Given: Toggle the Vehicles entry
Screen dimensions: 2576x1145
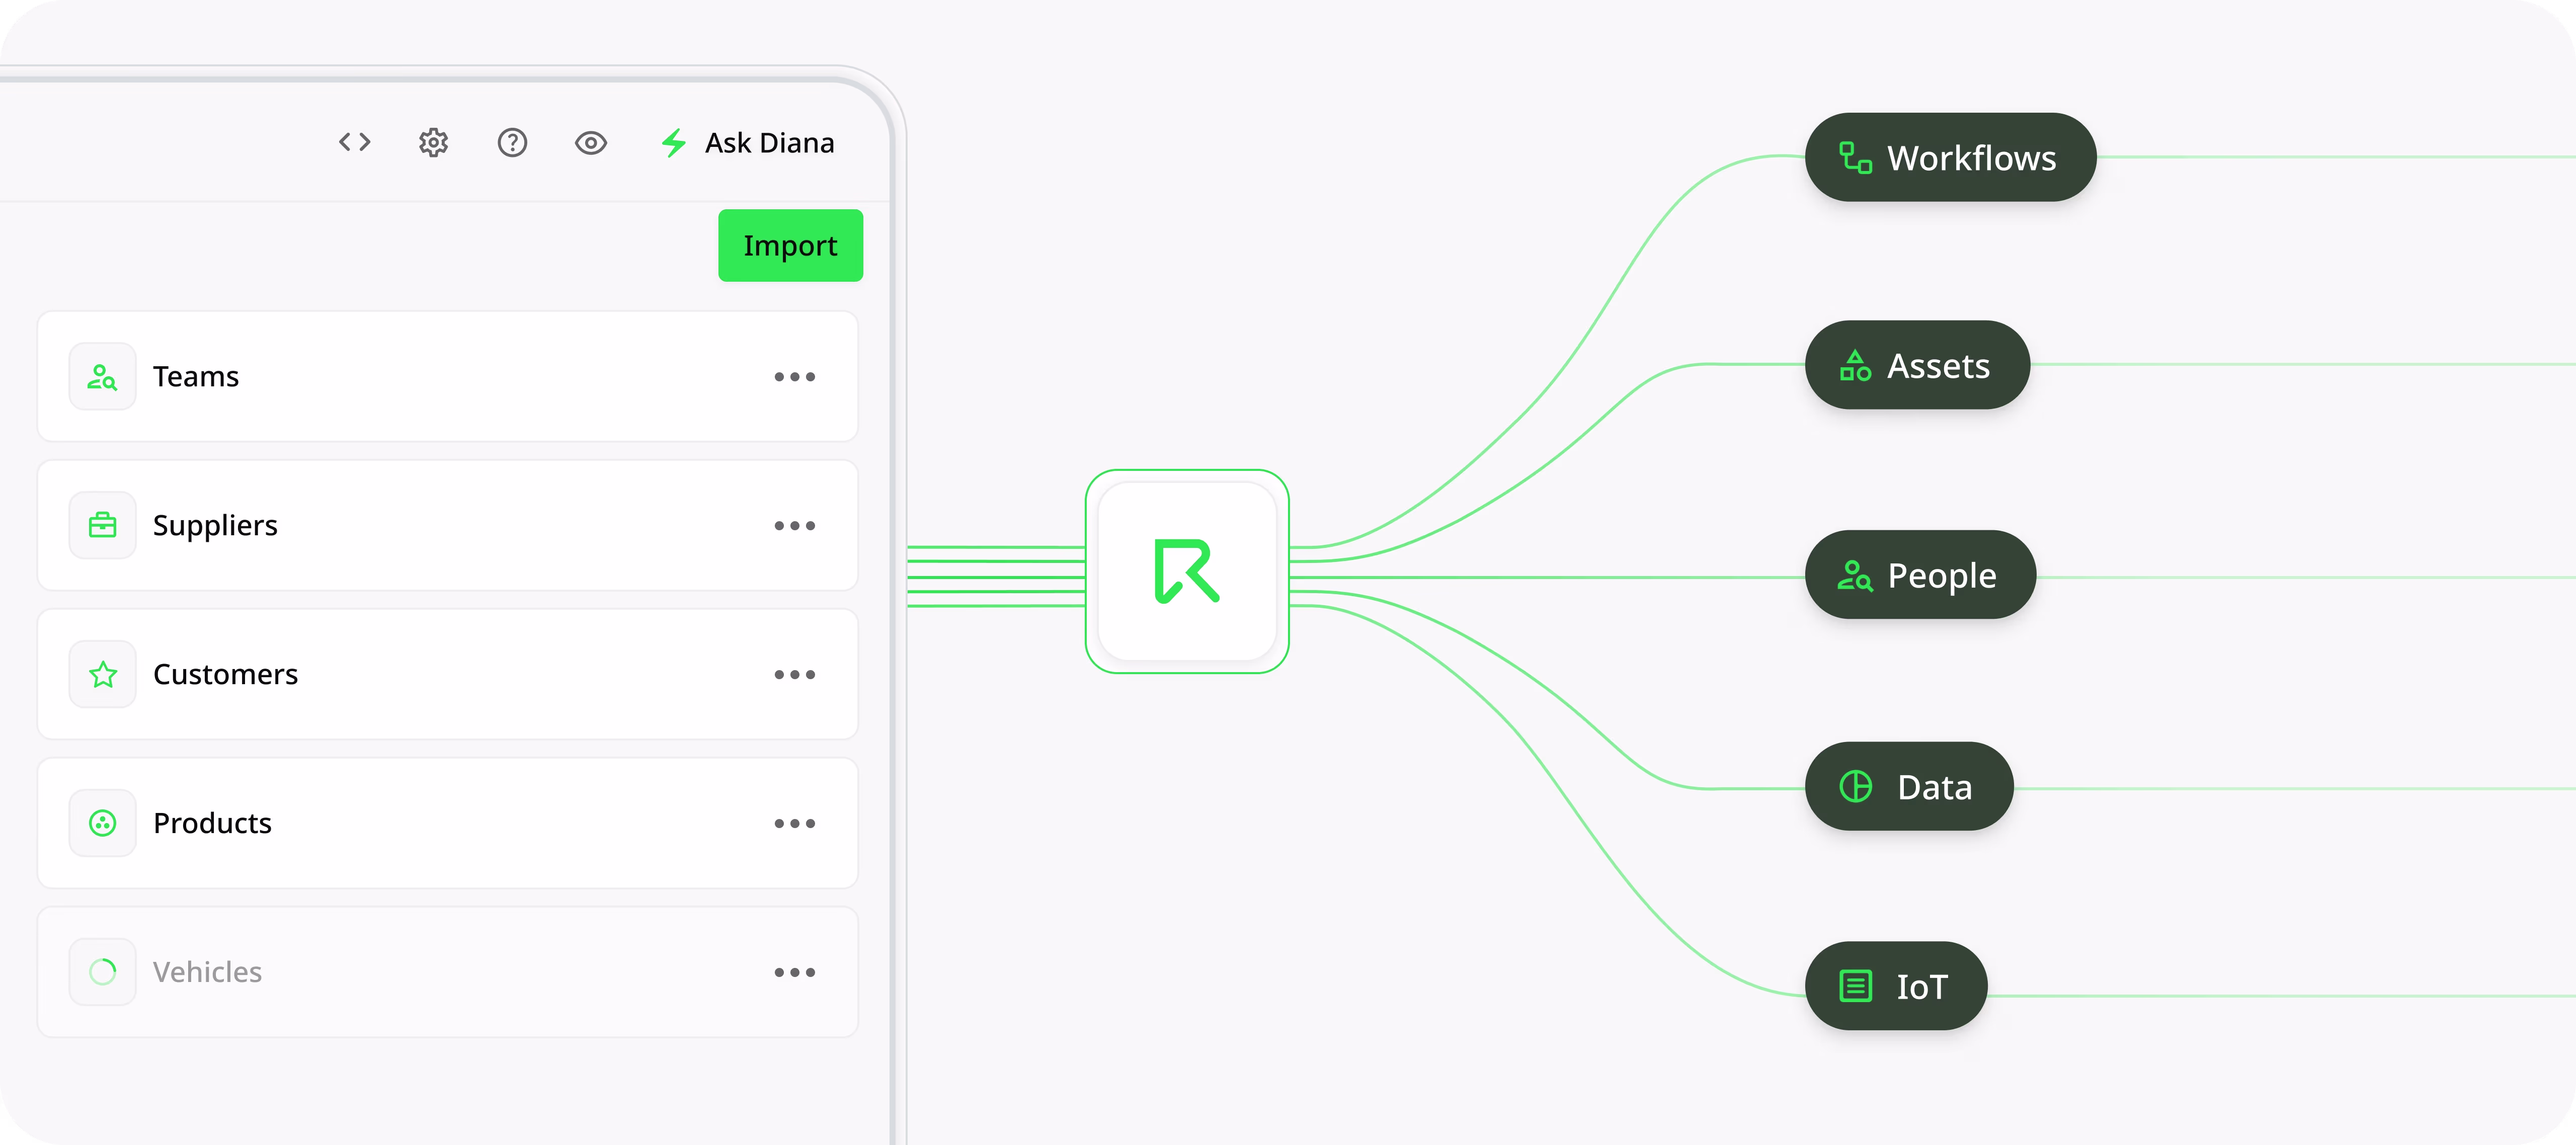Looking at the screenshot, I should [207, 971].
